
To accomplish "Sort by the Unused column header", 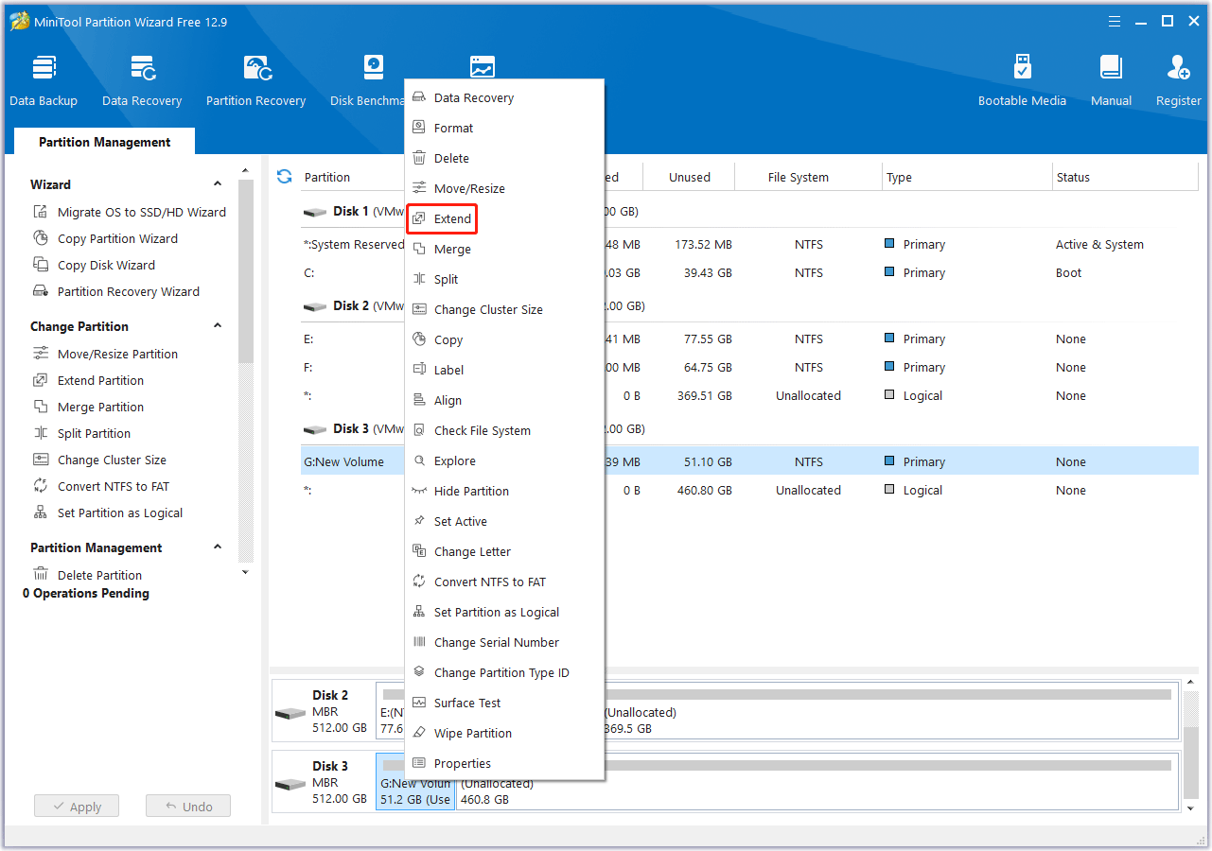I will (x=690, y=177).
